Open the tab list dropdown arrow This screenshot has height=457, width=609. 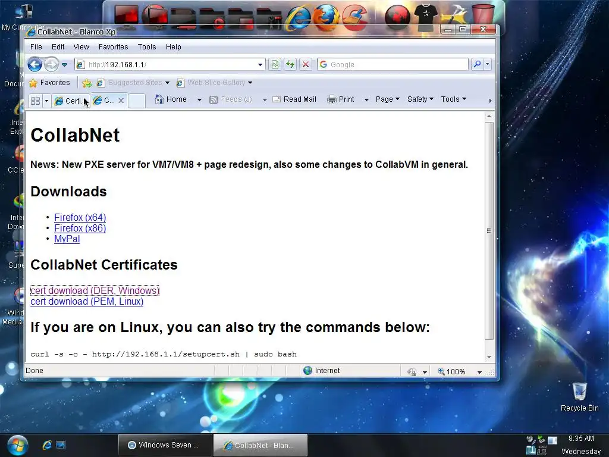point(46,101)
